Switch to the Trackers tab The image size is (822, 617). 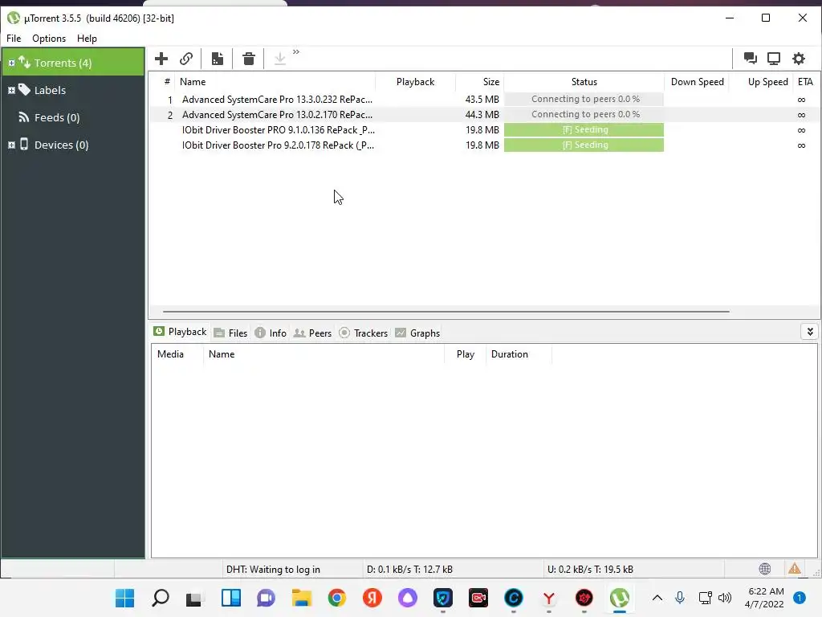(364, 333)
